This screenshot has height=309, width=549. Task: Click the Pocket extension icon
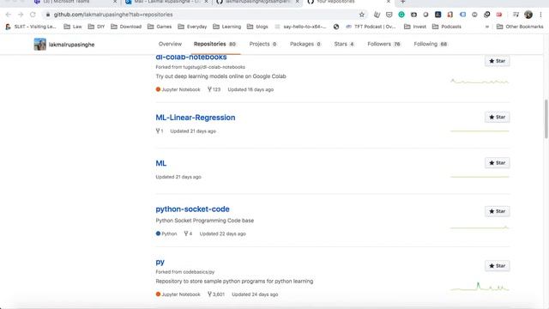[389, 15]
